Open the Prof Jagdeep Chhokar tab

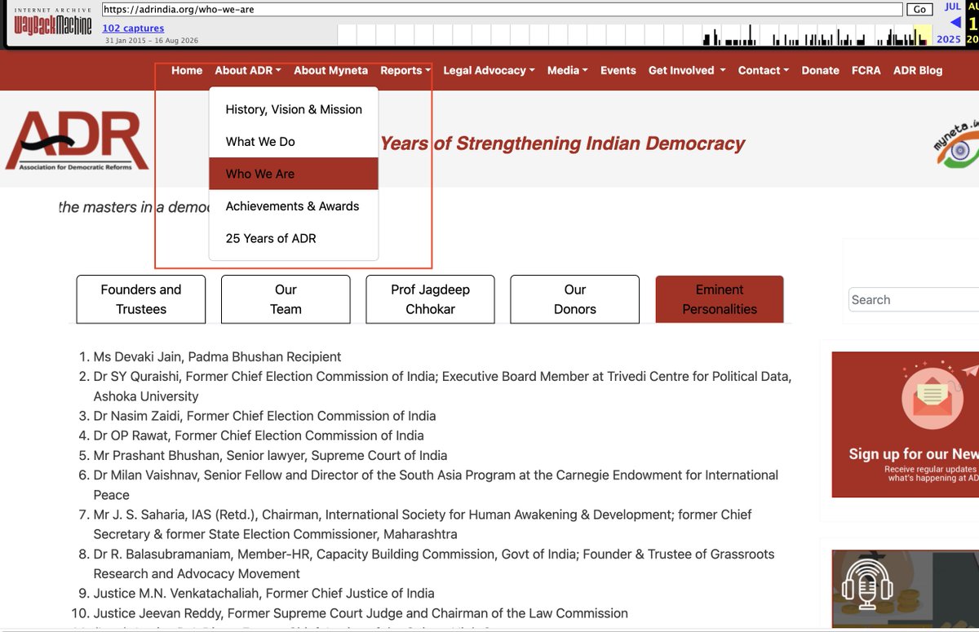430,299
